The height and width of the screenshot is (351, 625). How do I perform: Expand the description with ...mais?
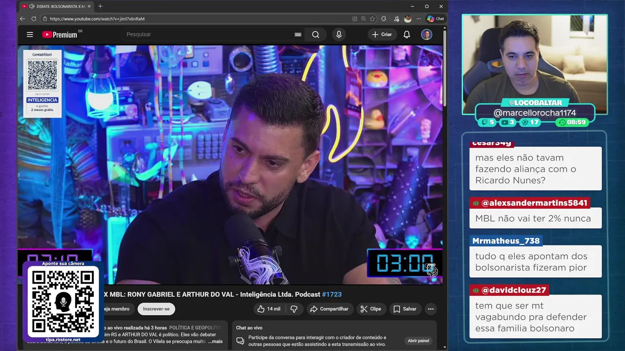(215, 342)
